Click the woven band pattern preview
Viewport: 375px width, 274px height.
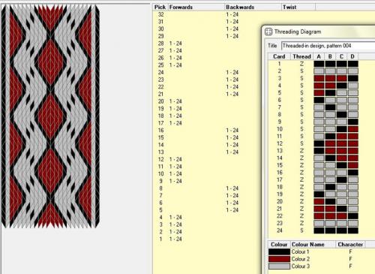click(x=50, y=116)
